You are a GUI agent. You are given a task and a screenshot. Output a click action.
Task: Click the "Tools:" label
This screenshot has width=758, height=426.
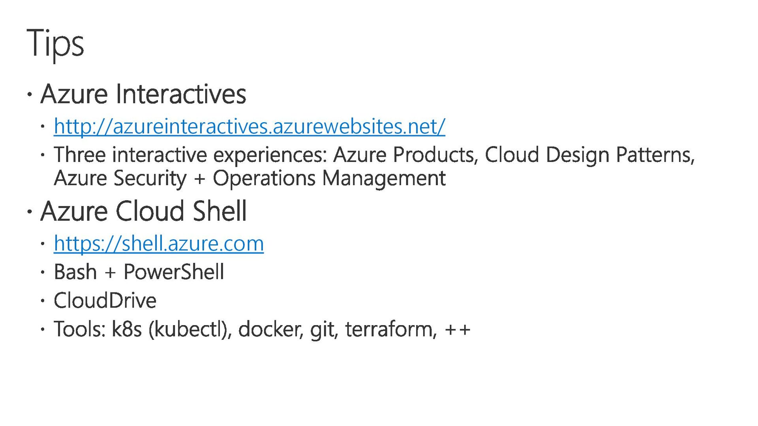point(79,329)
